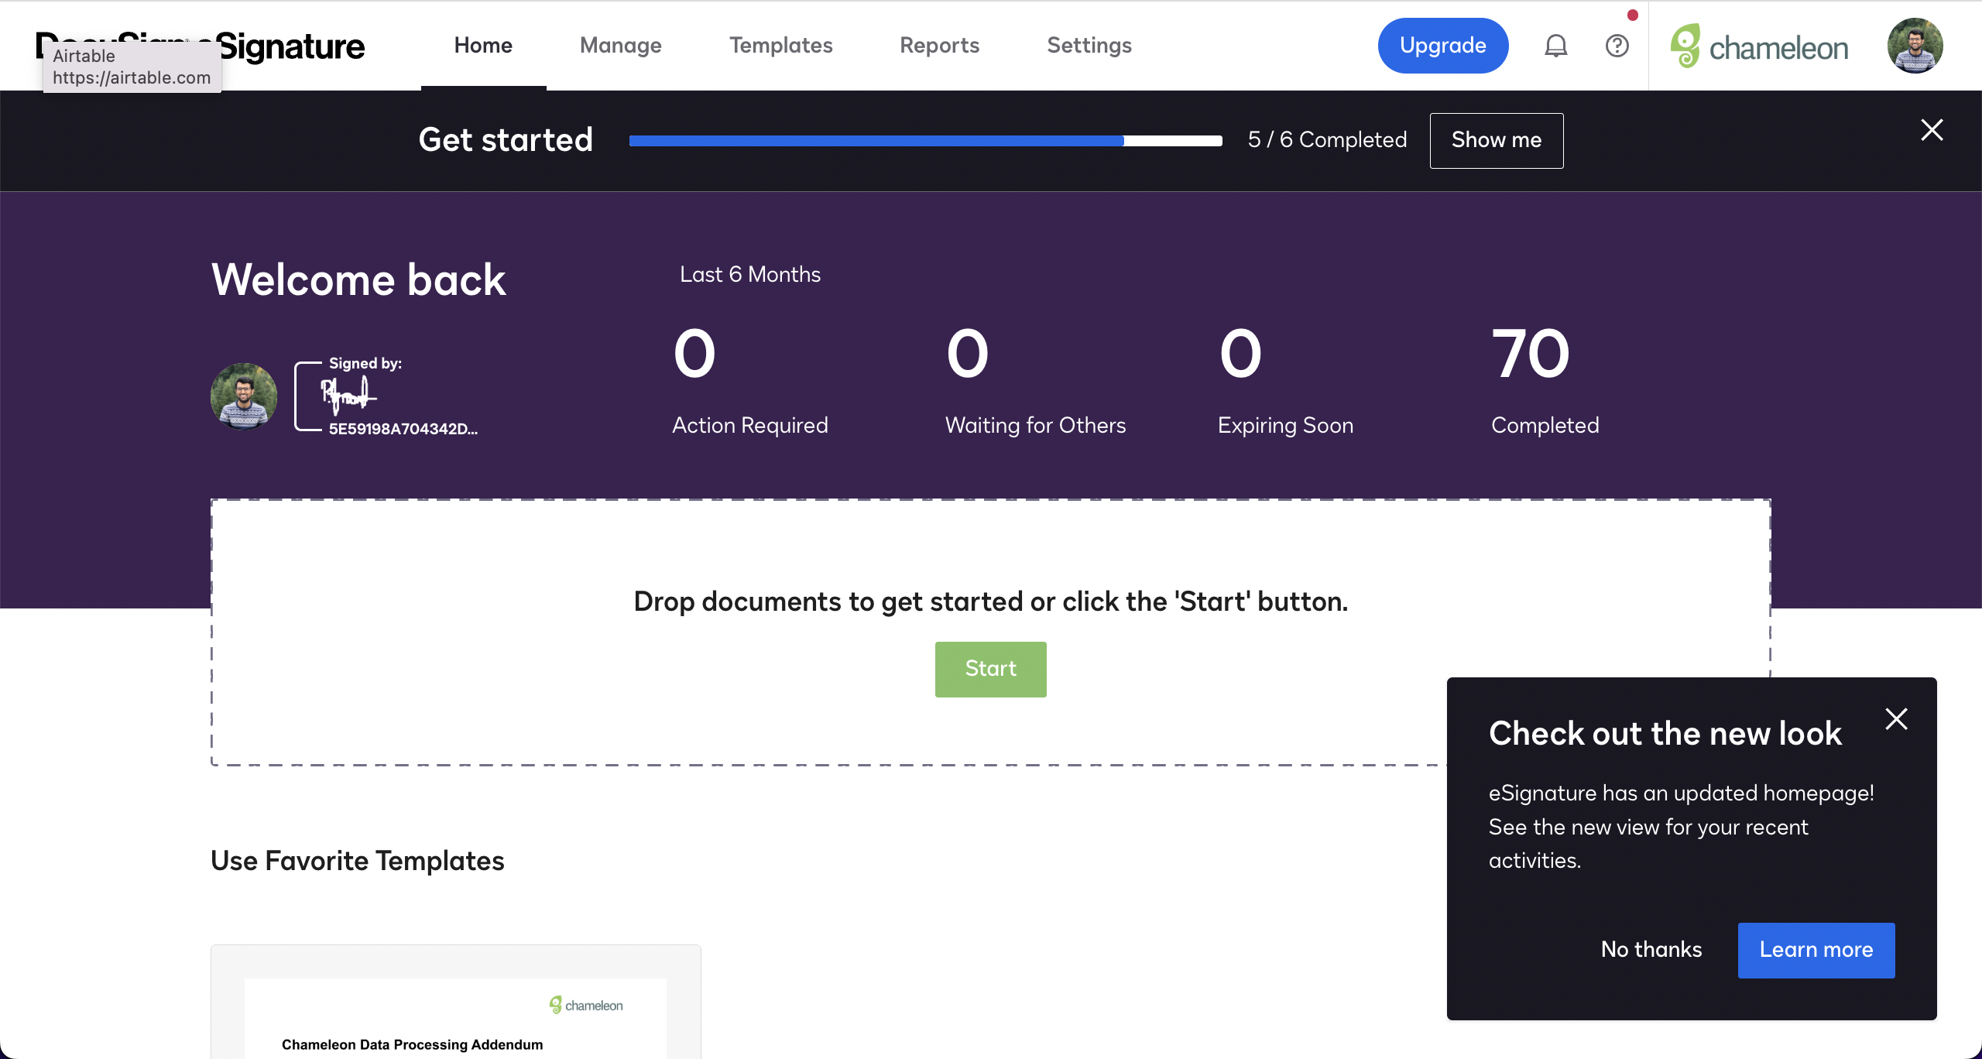Close the 'Check out the new look' popup

pos(1896,719)
